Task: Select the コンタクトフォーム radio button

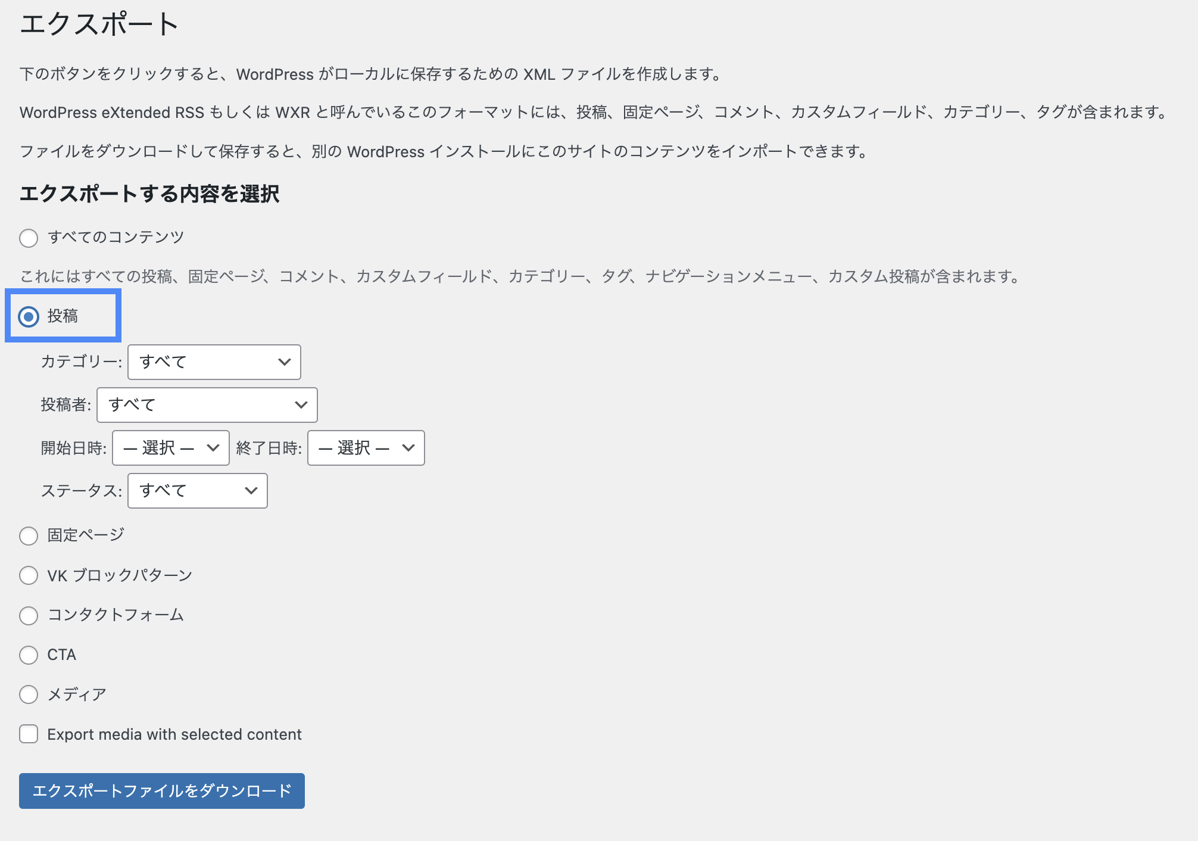Action: (x=28, y=615)
